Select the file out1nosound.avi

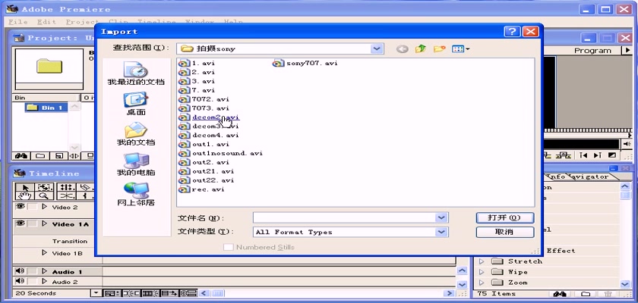pos(221,153)
